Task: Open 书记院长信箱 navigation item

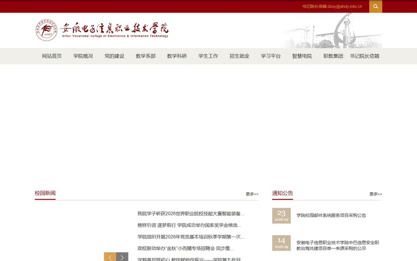Action: tap(364, 56)
